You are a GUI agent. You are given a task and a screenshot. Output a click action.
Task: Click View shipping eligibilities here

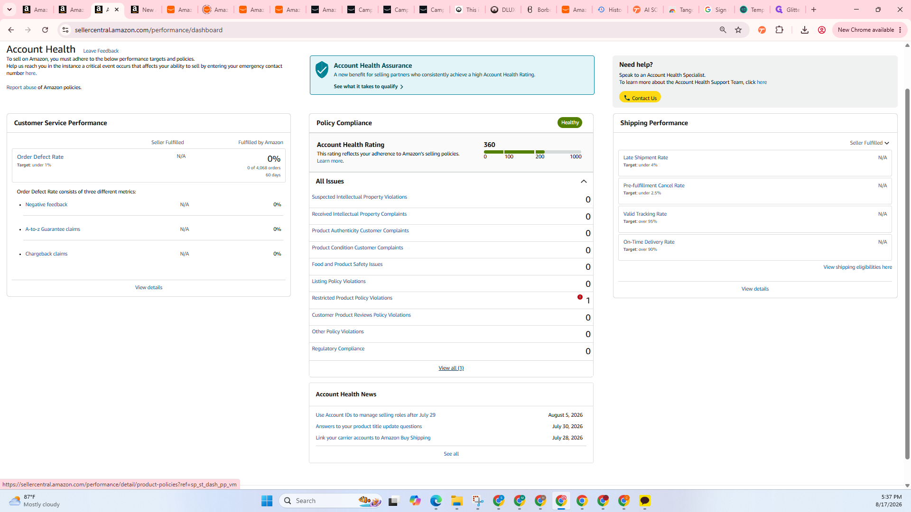[x=857, y=267]
